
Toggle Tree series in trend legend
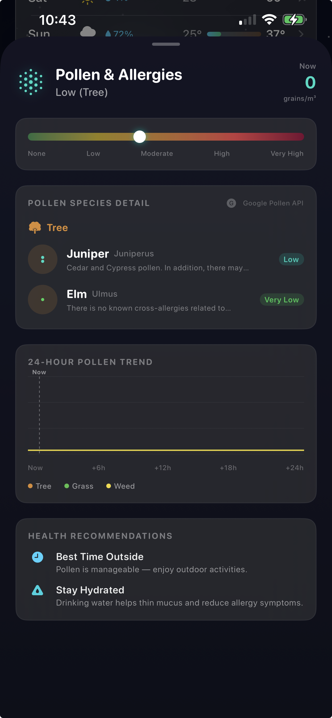pos(40,486)
